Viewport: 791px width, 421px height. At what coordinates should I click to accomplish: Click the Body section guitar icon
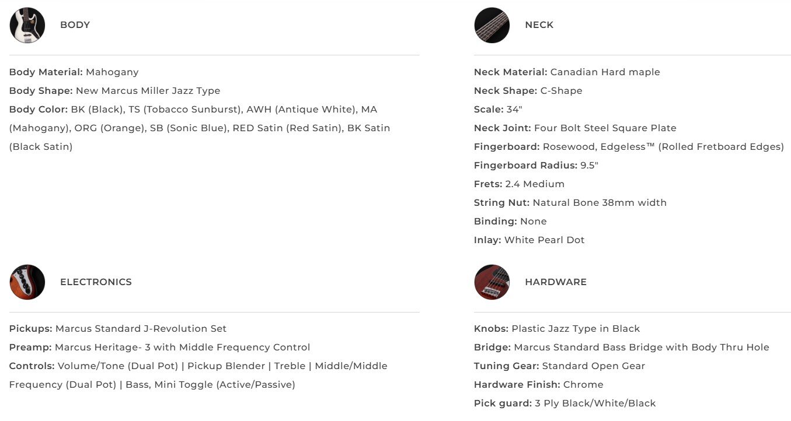[x=27, y=25]
